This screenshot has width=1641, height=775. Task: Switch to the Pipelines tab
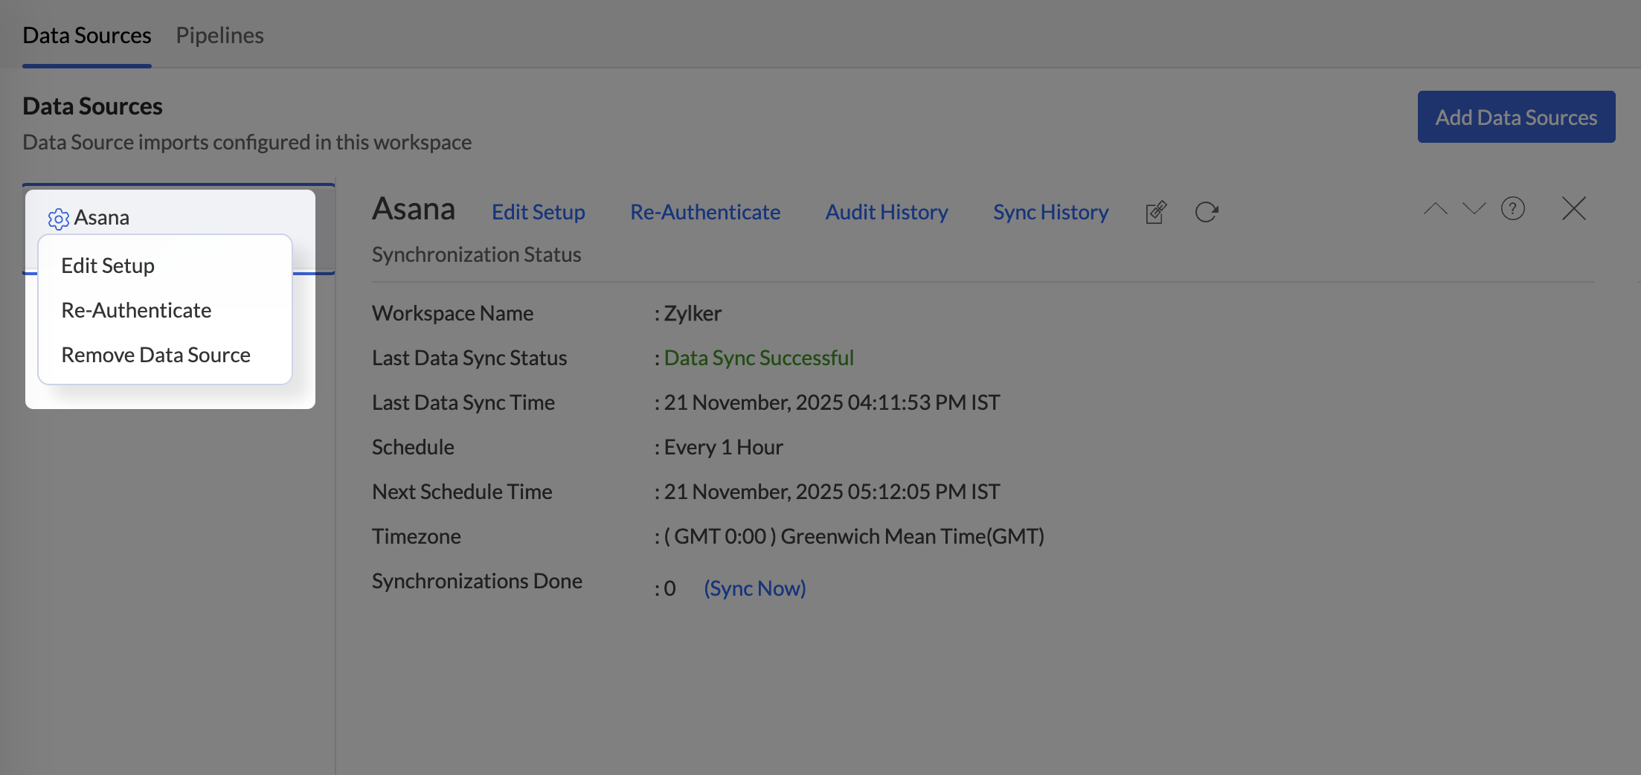click(219, 35)
